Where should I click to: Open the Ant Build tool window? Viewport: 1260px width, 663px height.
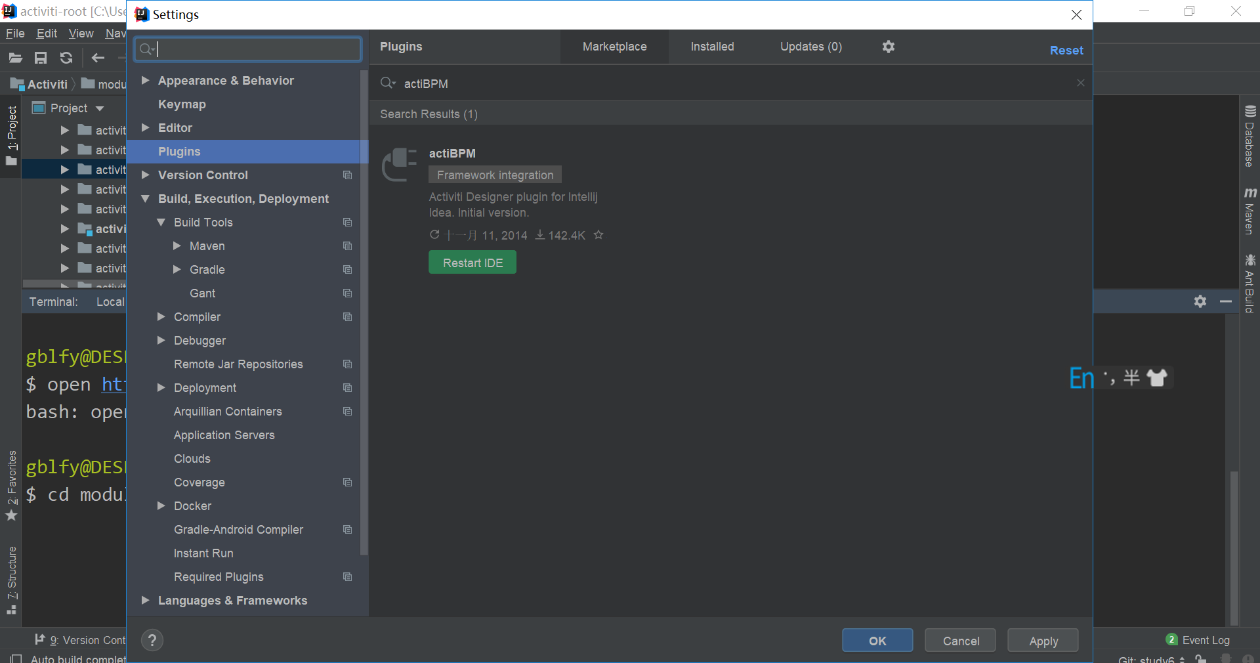[x=1249, y=284]
